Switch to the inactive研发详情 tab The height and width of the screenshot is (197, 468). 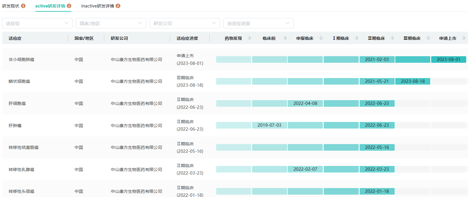[x=98, y=6]
